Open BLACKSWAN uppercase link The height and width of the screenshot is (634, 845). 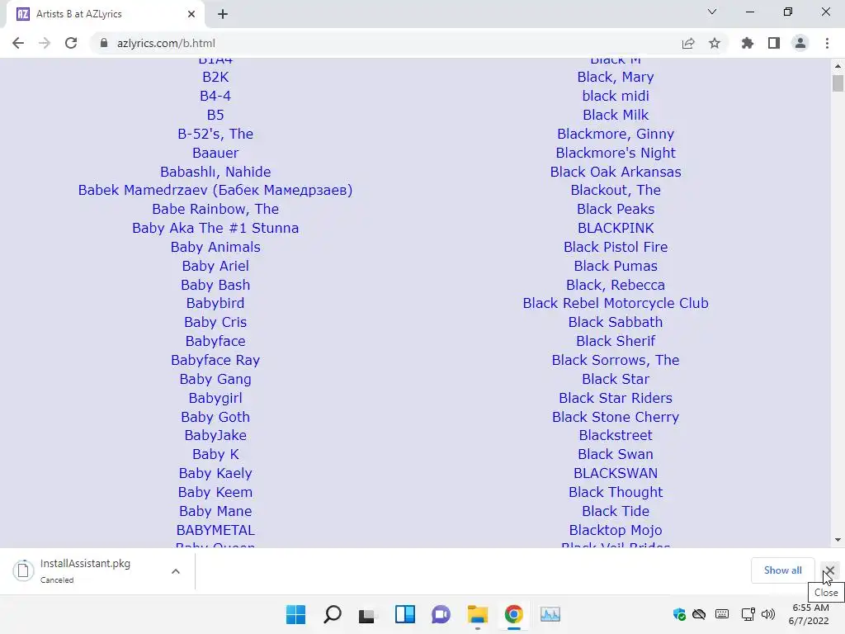616,473
